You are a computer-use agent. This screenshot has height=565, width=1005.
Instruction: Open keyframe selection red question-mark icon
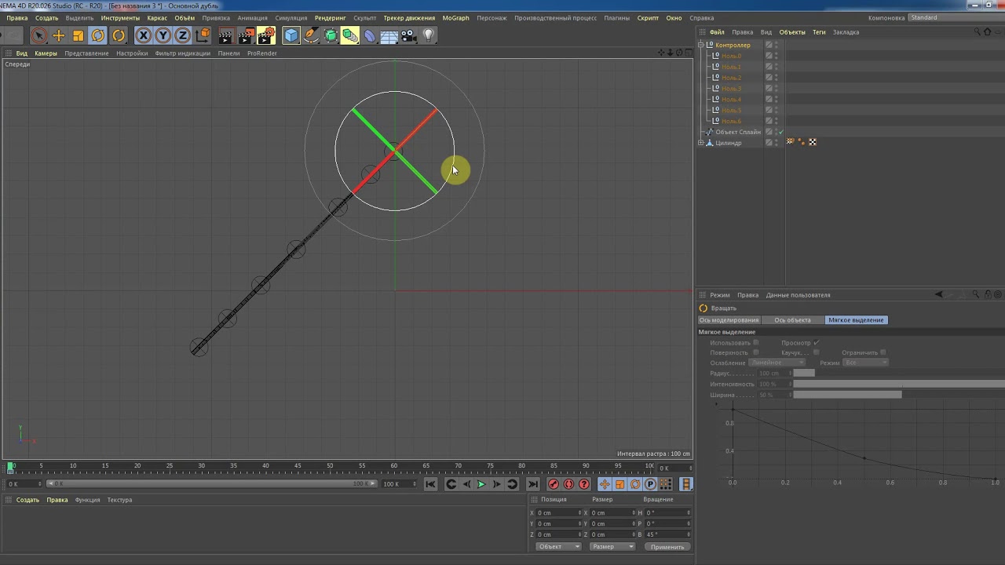pos(583,484)
